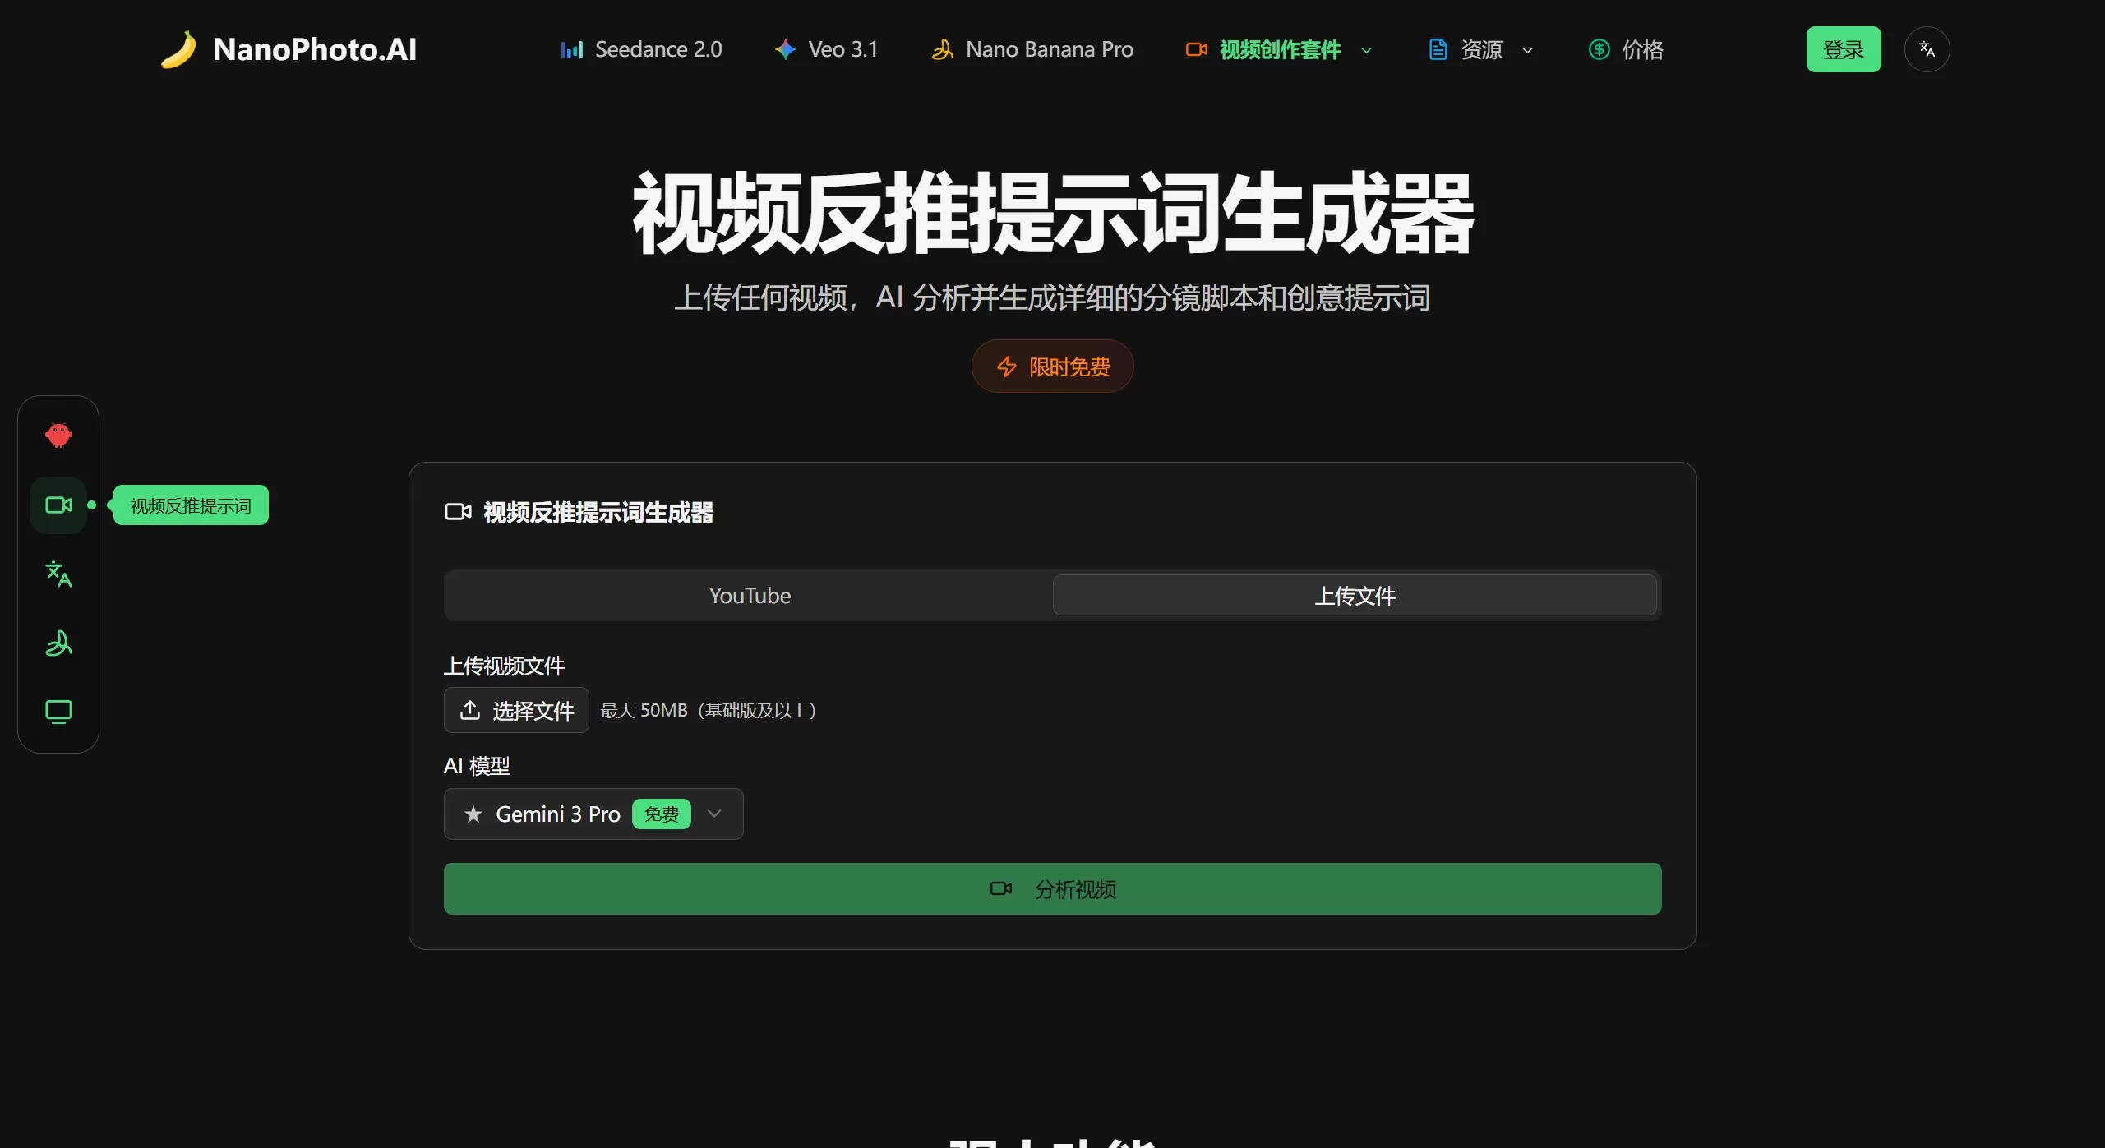Viewport: 2105px width, 1148px height.
Task: Click the 视频反推提示词生成器 card title
Action: point(598,512)
